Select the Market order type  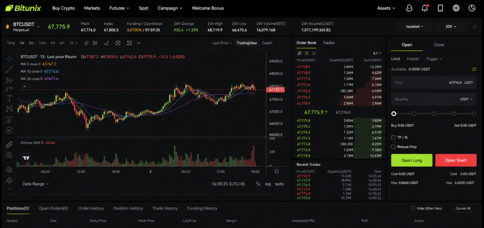[x=413, y=59]
